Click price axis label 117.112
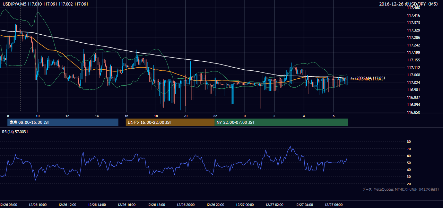This screenshot has height=208, width=443. click(x=414, y=68)
